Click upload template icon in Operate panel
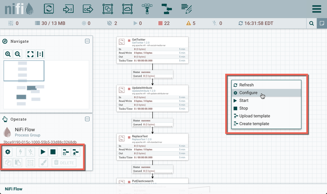Viewport: 327px width, 194px height. coord(76,152)
